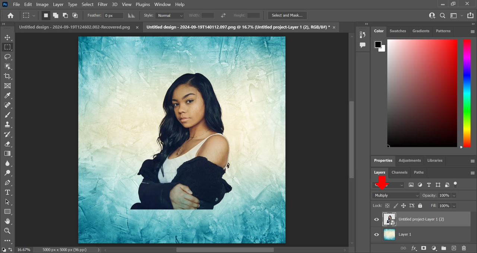This screenshot has height=253, width=477.
Task: Open the Fill slider dropdown arrow
Action: (454, 206)
